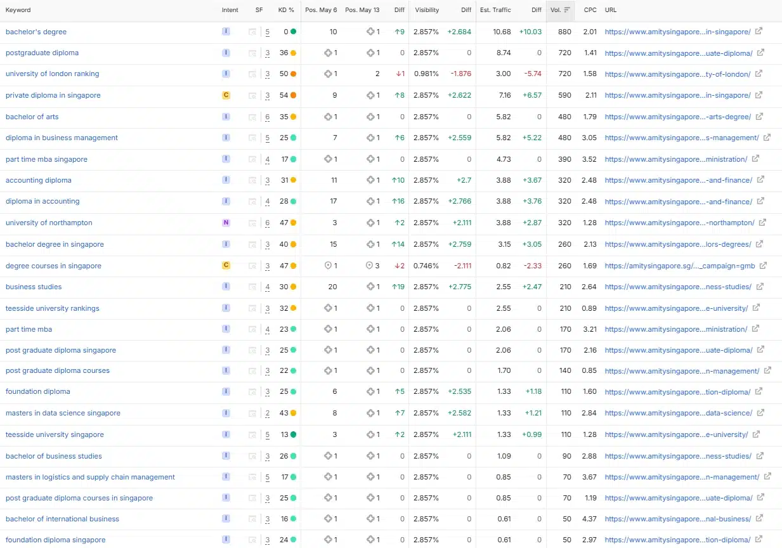Open external link icon in foundation diploma singapore row

point(759,540)
